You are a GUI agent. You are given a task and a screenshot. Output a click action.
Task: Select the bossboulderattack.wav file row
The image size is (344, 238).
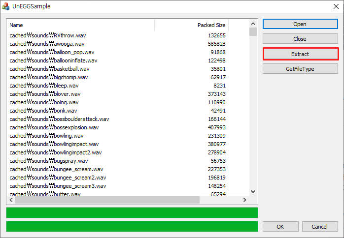click(x=117, y=119)
